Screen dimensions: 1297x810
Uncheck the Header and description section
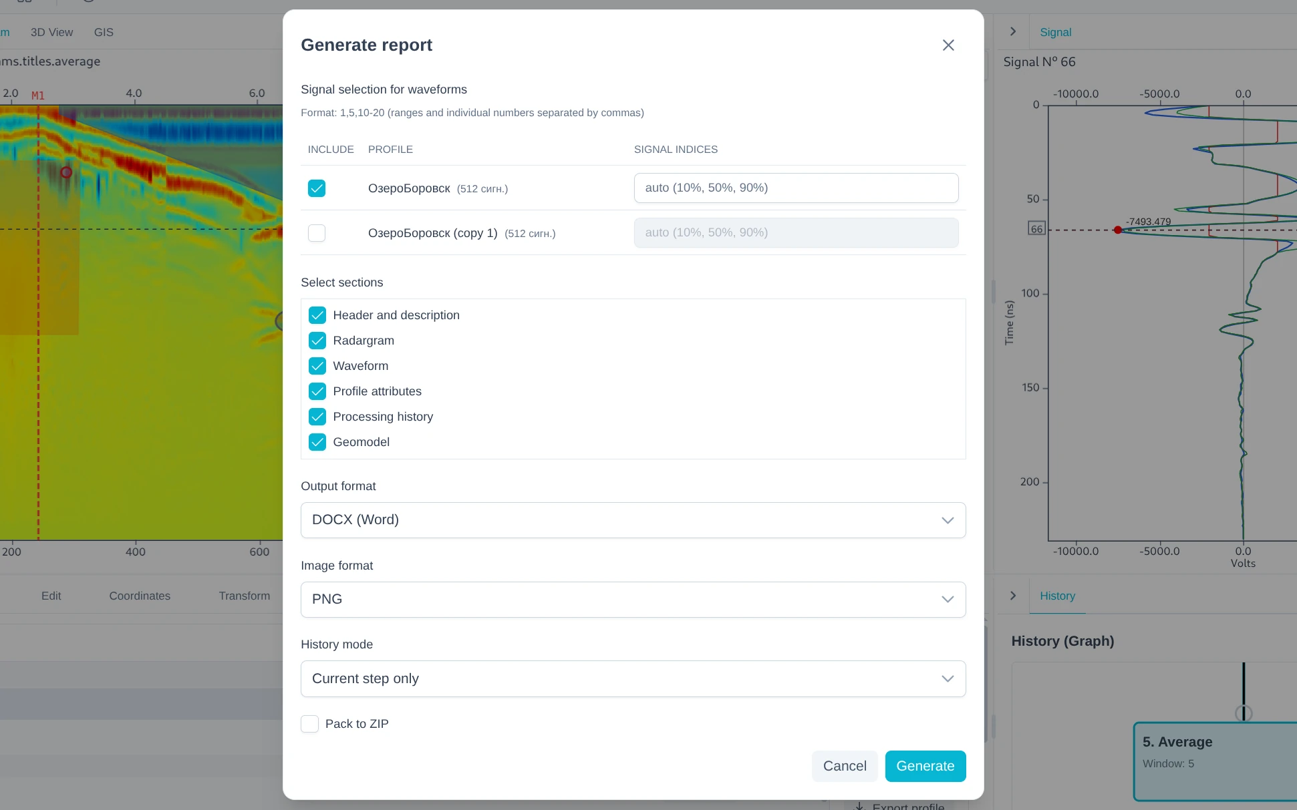(x=317, y=315)
